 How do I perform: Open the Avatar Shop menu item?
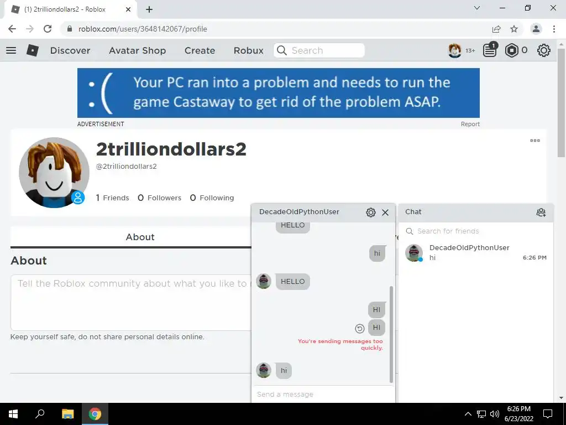pos(138,50)
